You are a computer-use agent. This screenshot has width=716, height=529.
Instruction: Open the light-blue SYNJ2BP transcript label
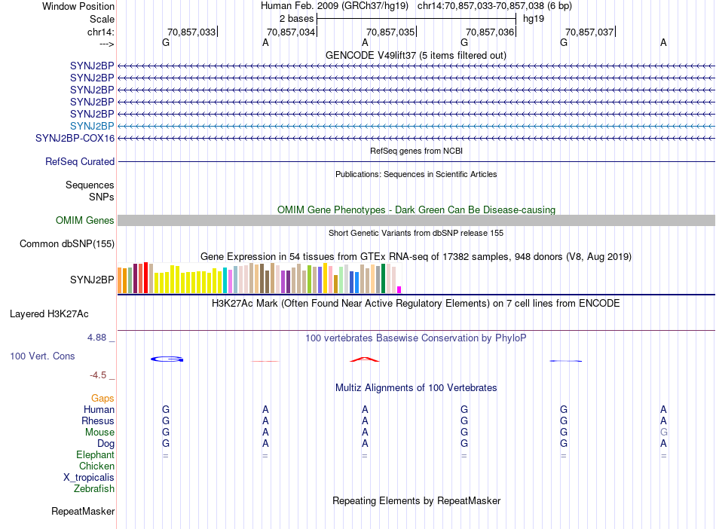point(92,126)
